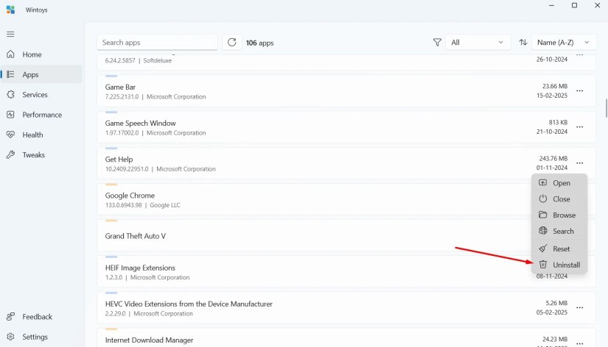
Task: Click the Settings gear icon
Action: click(10, 337)
